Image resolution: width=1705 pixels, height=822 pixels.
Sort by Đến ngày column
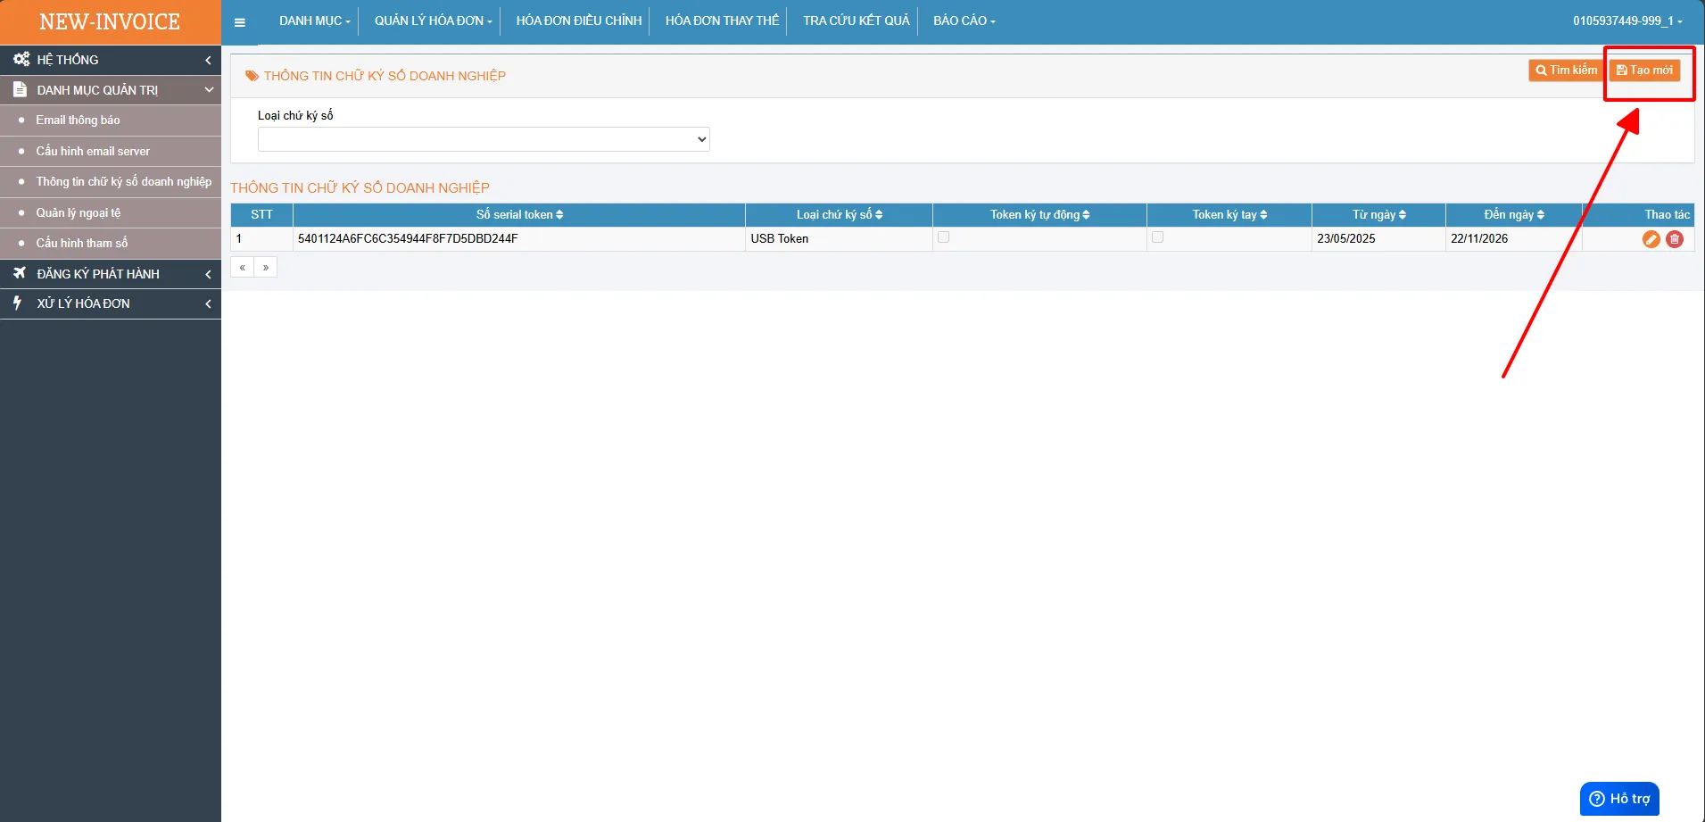pyautogui.click(x=1514, y=215)
